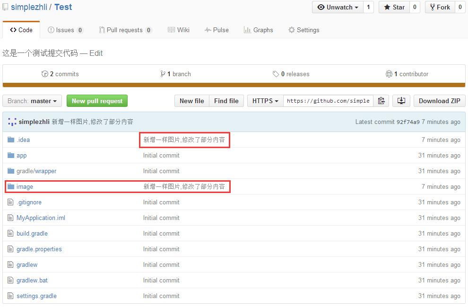Click the gradlew file icon
The image size is (468, 308).
(x=10, y=264)
